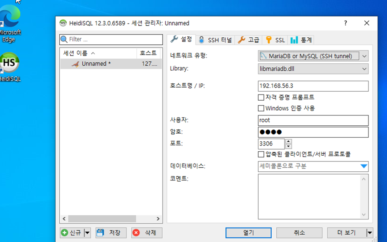Screen dimensions: 387x242
Task: Click session list scroll right arrow
Action: (x=158, y=219)
